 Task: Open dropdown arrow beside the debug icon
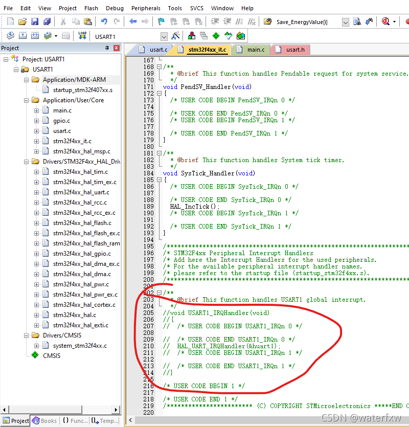tap(394, 21)
